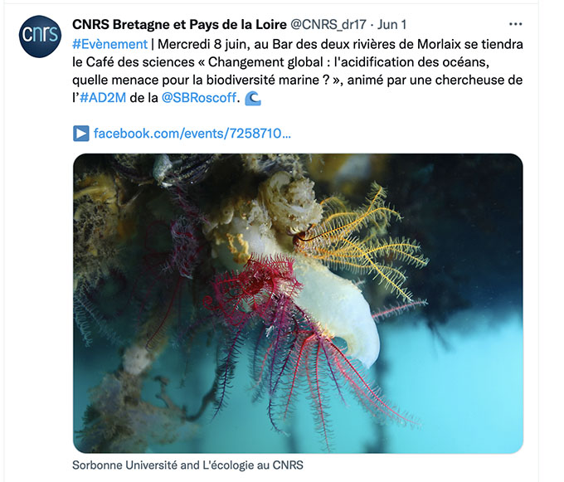Click the biodiversité marine text line
Viewport: 564px width, 482px height.
[297, 80]
